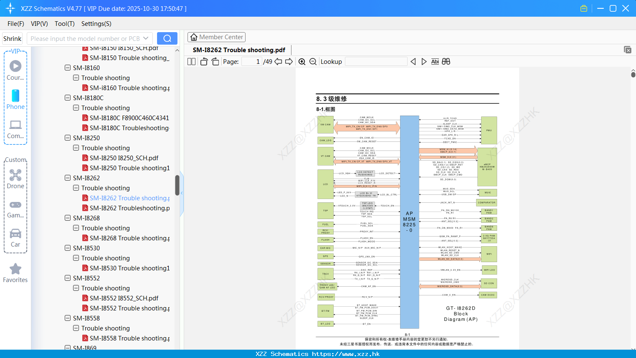Screen dimensions: 636x358
Task: Click the page number input field
Action: coord(252,62)
